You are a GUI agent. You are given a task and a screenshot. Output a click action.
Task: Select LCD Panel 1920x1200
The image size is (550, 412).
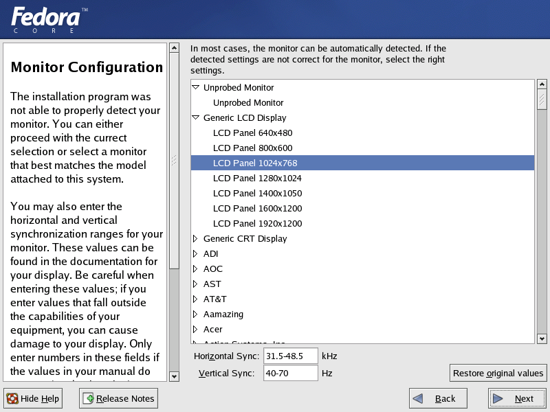(363, 223)
